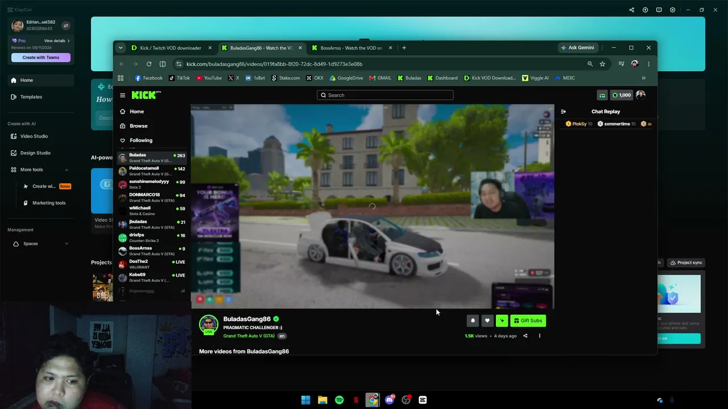Open the YouTube bookmark

coord(209,78)
